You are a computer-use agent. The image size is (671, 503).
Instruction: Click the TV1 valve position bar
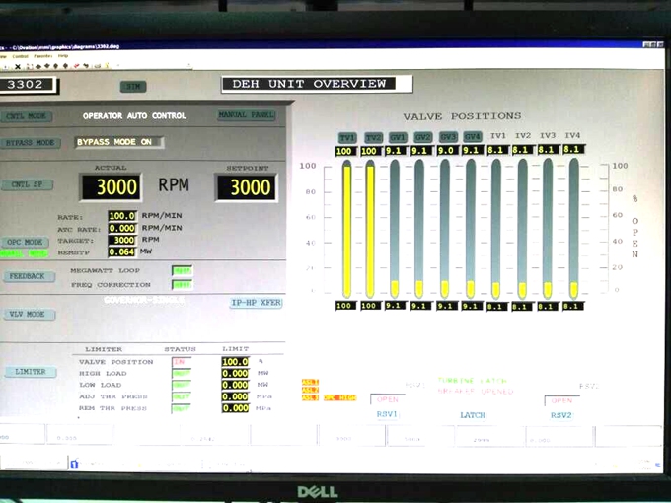pyautogui.click(x=346, y=227)
